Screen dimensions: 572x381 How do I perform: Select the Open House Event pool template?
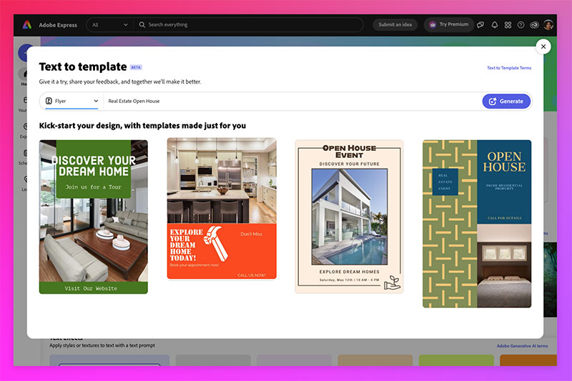tap(349, 217)
